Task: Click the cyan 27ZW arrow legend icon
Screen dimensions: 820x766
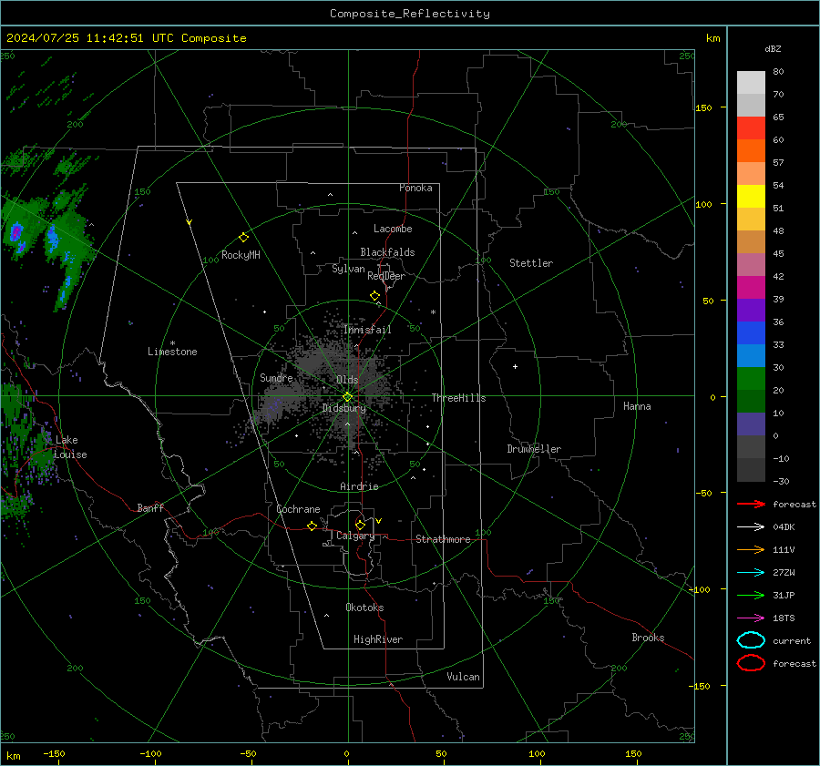Action: pos(751,573)
